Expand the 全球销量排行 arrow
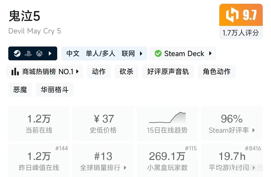Screen dimensions: 271x177 [125, 168]
